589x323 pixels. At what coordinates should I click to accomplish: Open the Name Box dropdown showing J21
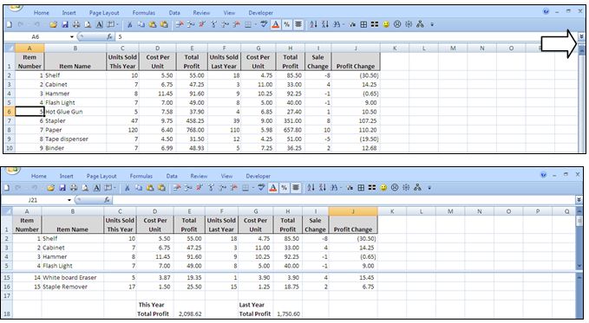pyautogui.click(x=69, y=200)
